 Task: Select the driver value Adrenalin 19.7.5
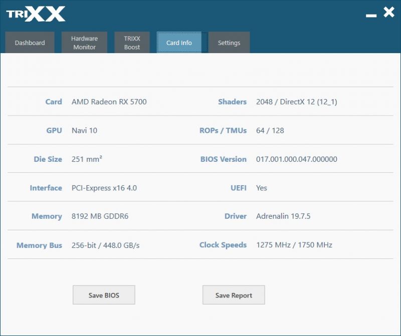(x=283, y=216)
